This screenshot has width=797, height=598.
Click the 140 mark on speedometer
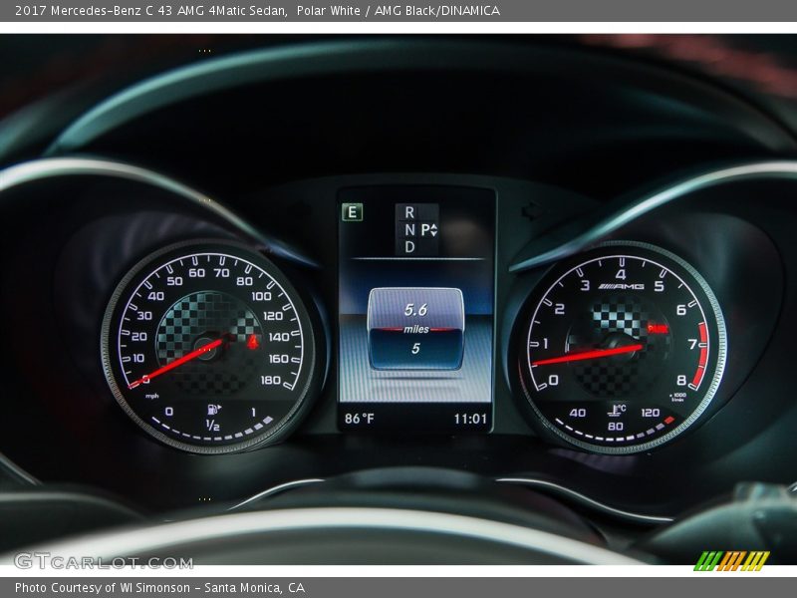click(279, 337)
